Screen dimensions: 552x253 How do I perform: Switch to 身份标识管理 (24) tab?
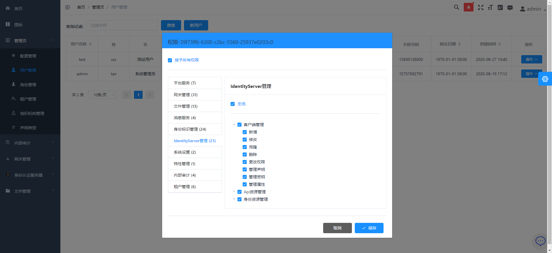click(195, 129)
